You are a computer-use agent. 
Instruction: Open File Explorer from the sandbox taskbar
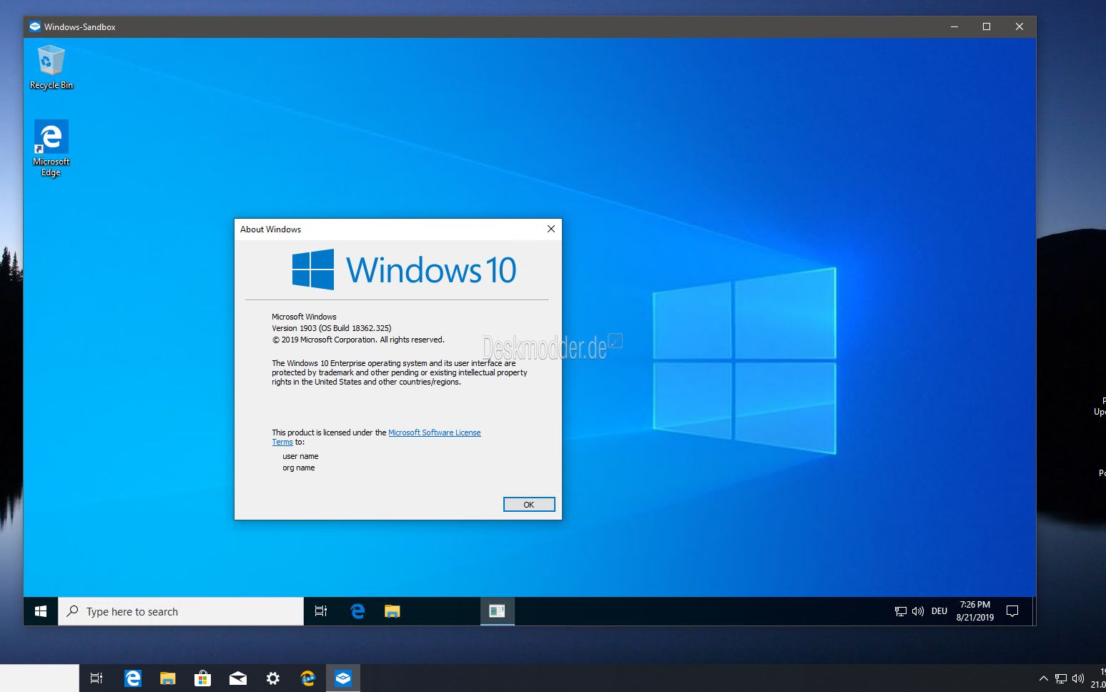pyautogui.click(x=392, y=611)
